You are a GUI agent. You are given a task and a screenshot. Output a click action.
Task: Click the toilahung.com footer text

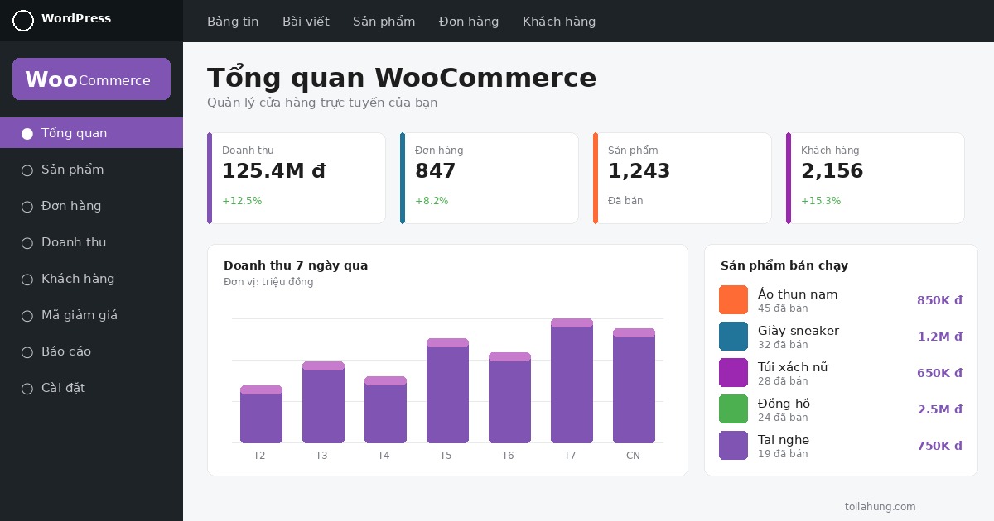[x=881, y=507]
